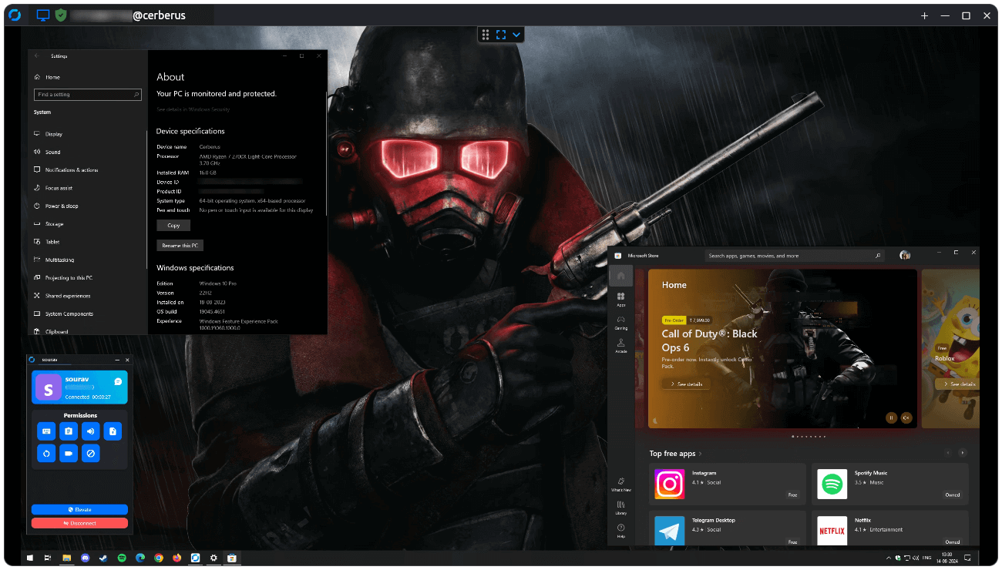Toggle the sound permission for sourav

[90, 431]
